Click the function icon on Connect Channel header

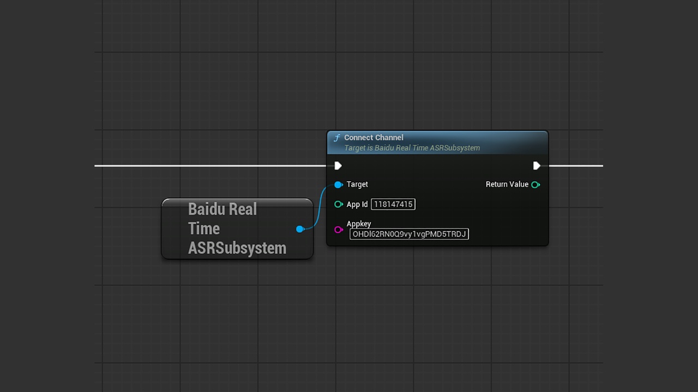pyautogui.click(x=337, y=138)
